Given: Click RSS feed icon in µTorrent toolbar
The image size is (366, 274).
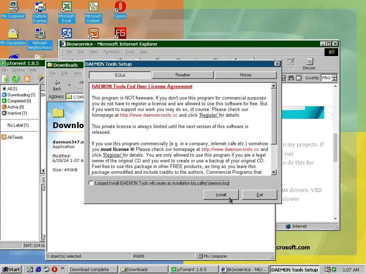Looking at the screenshot, I should tap(27, 79).
